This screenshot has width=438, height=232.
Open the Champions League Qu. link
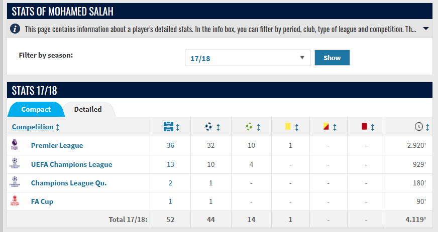point(69,183)
